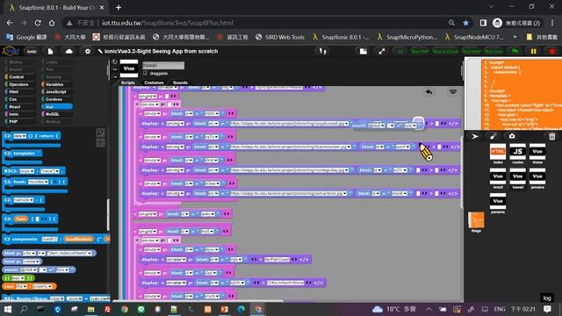Click the sprite name field 'hawaii'
This screenshot has width=562, height=316.
[163, 65]
